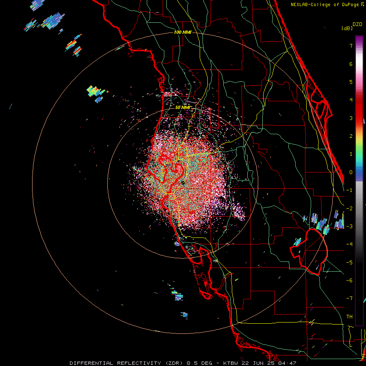Image resolution: width=366 pixels, height=366 pixels.
Task: Pick the red 3 dB color on the scale bar
Action: (359, 118)
